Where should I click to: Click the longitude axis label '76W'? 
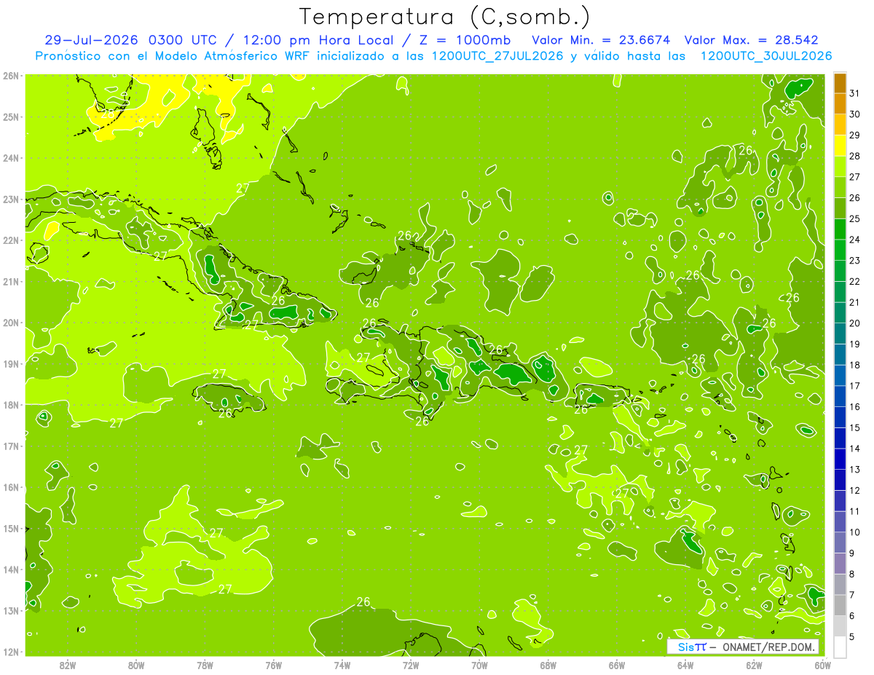tap(274, 665)
